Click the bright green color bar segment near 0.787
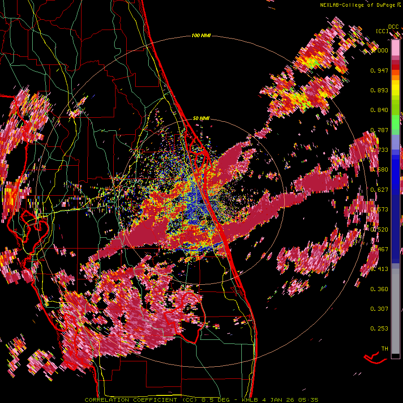Viewport: 403px width, 403px height. click(395, 122)
